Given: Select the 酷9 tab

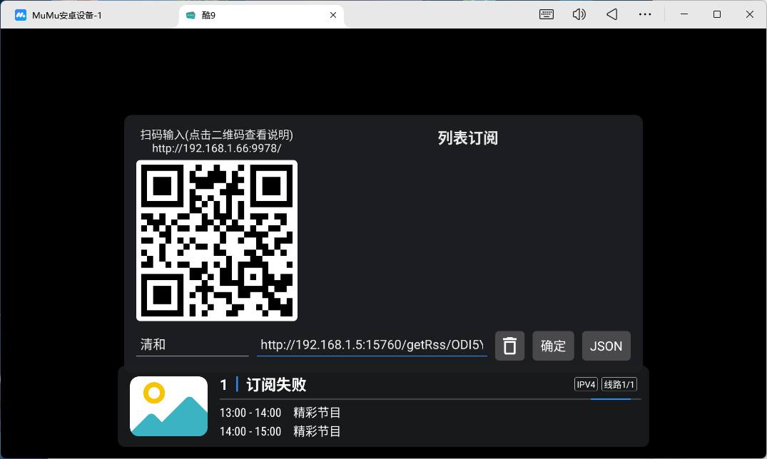Looking at the screenshot, I should (262, 15).
